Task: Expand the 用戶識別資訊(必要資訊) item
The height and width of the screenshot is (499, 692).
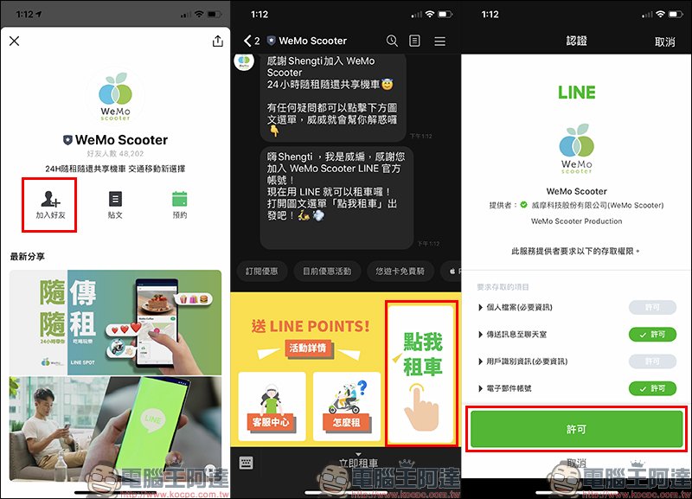Action: [522, 361]
